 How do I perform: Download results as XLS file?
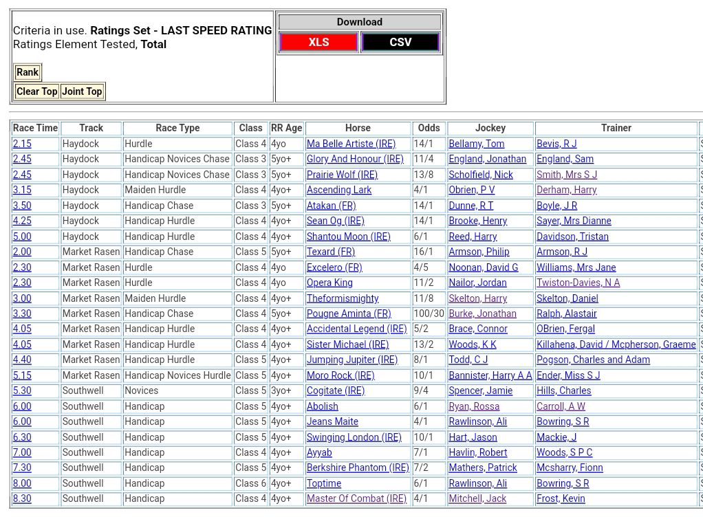[x=318, y=43]
